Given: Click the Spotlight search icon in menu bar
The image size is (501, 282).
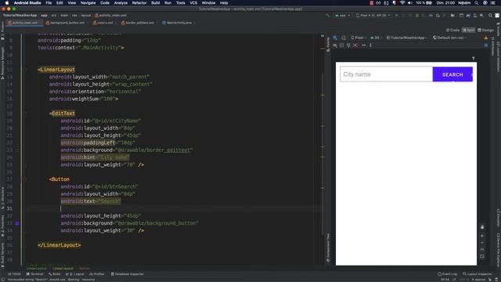Looking at the screenshot, I should 477,3.
